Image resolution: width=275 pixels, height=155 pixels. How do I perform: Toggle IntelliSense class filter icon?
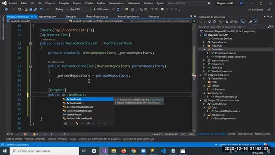[77, 124]
